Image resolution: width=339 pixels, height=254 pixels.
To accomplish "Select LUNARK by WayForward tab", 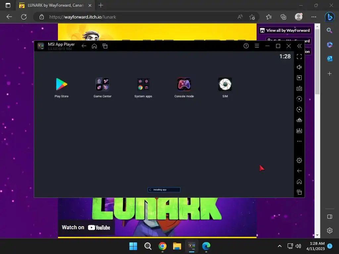I will [x=55, y=5].
